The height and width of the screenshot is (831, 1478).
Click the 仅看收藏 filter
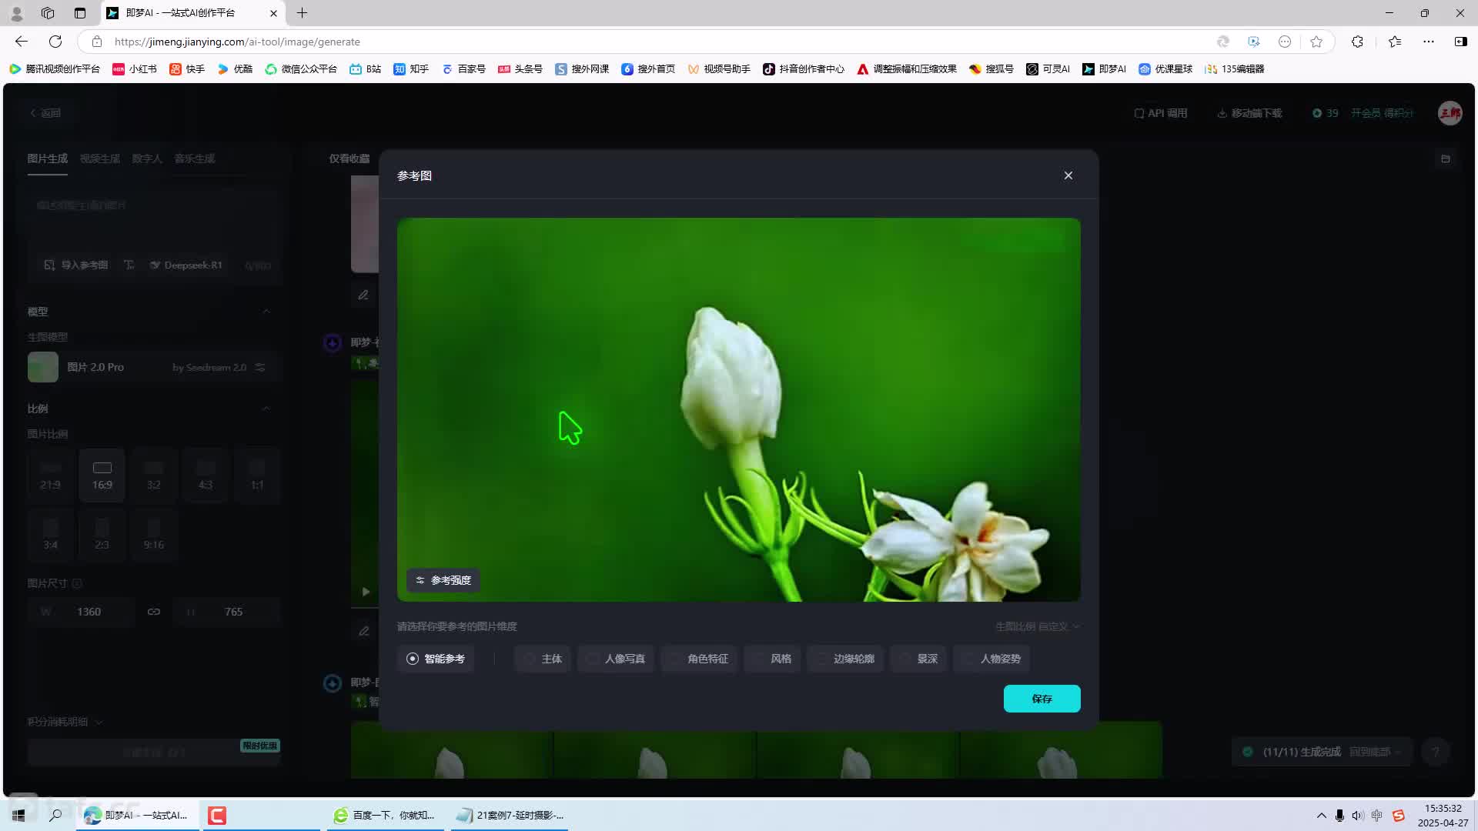[x=349, y=159]
